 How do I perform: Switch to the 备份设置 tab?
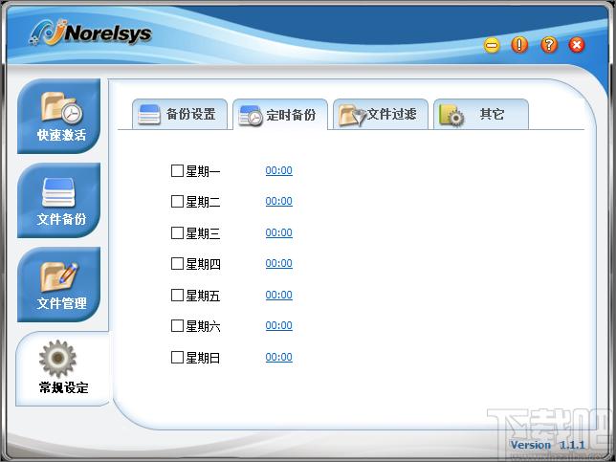tap(180, 114)
